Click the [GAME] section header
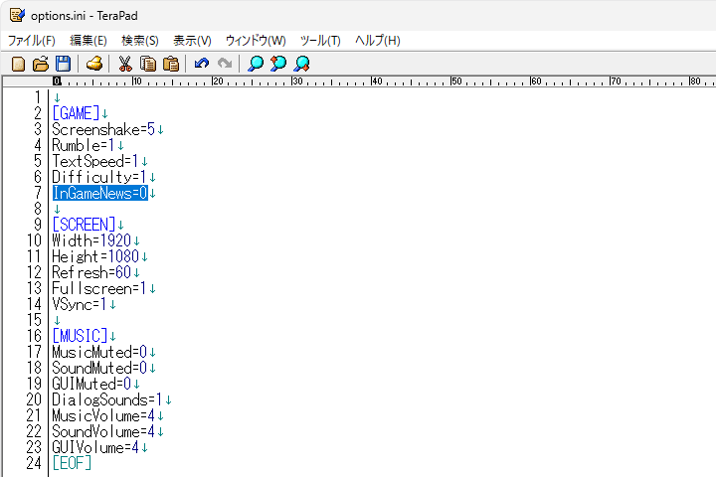This screenshot has width=716, height=477. (x=76, y=113)
